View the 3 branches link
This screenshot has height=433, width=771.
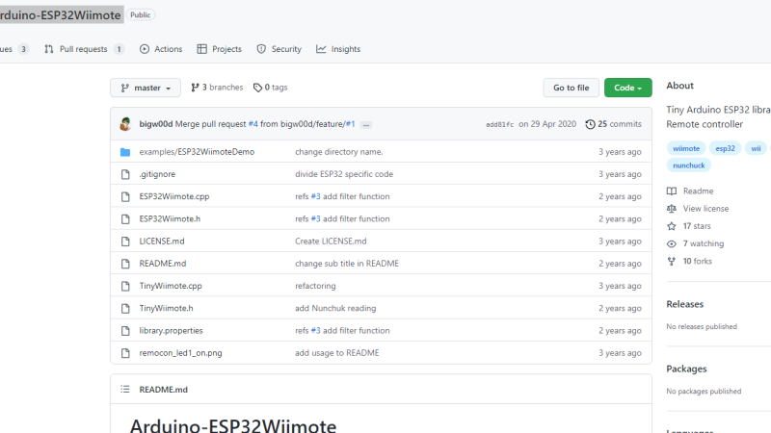(217, 88)
